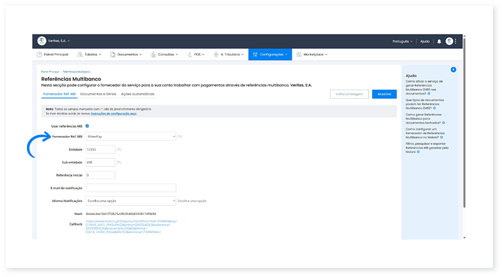Click the Sub-entidade input field
The height and width of the screenshot is (277, 502).
tap(100, 162)
